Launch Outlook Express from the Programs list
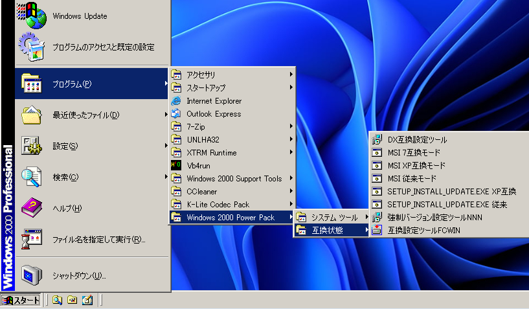Image resolution: width=529 pixels, height=309 pixels. [x=232, y=114]
